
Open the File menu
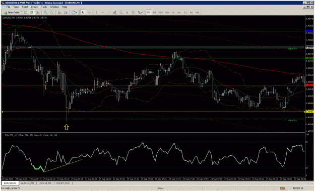point(8,7)
